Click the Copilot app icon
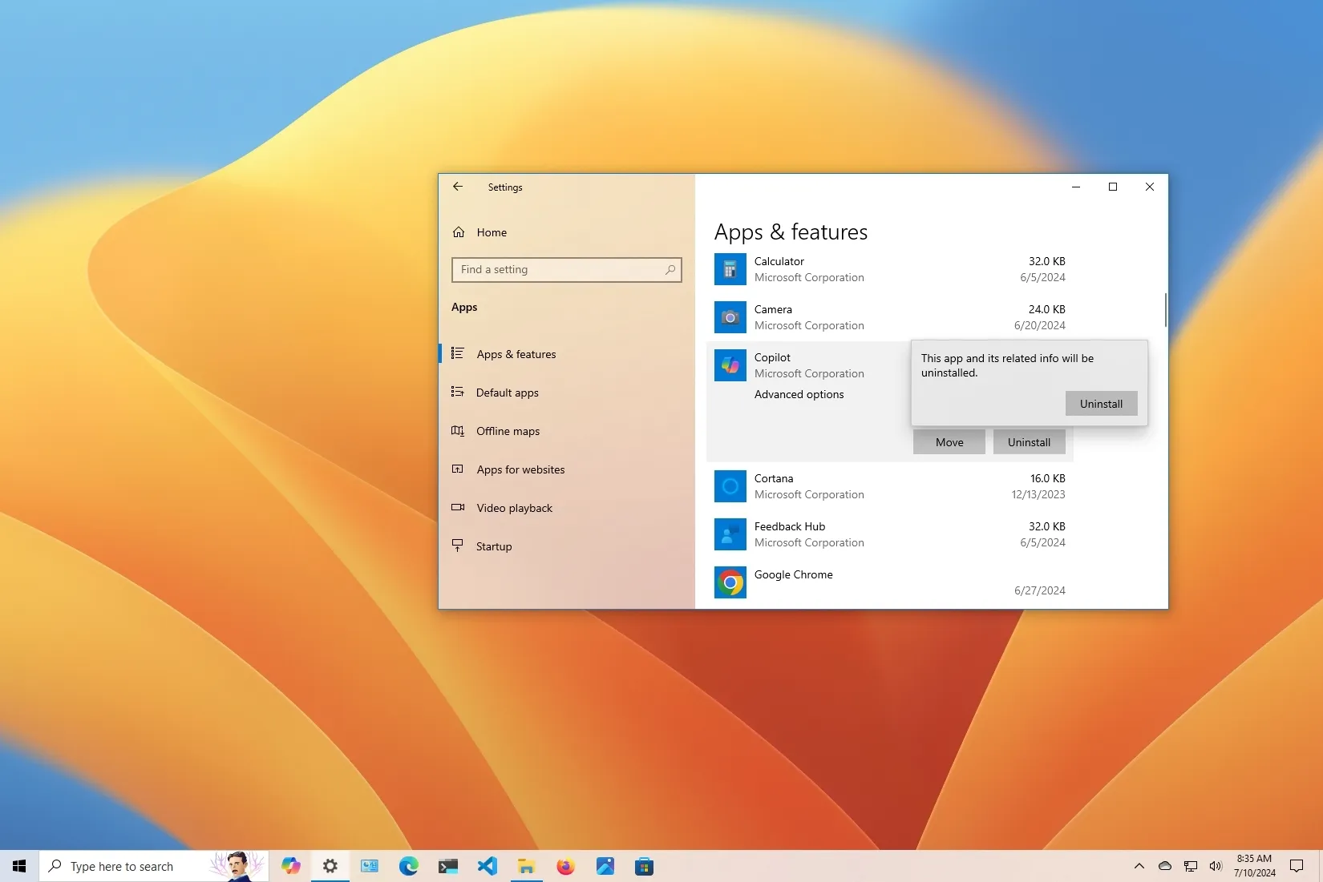 [x=730, y=365]
